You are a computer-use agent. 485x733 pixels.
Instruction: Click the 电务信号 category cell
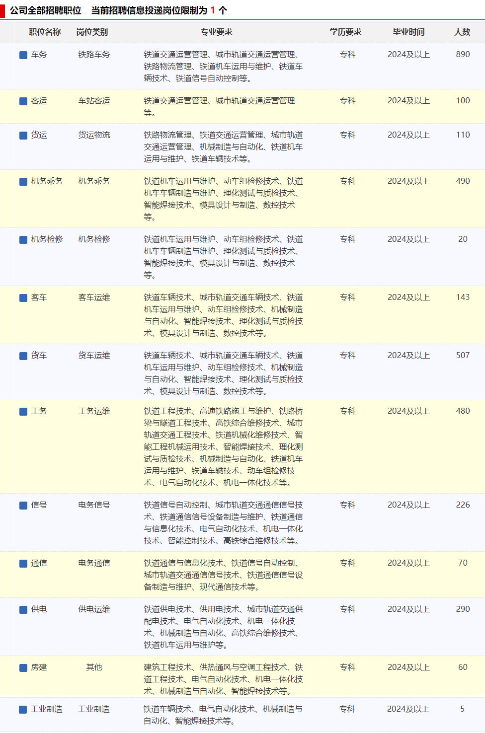(94, 505)
